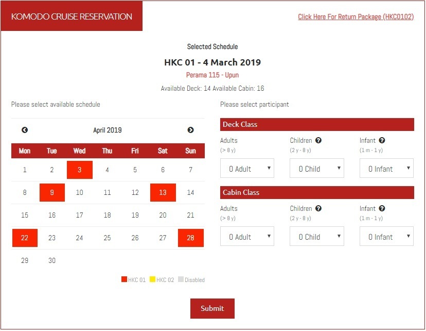426x331 pixels.
Task: Click the 'Perama 115 - Upun' boat name
Action: (x=212, y=75)
